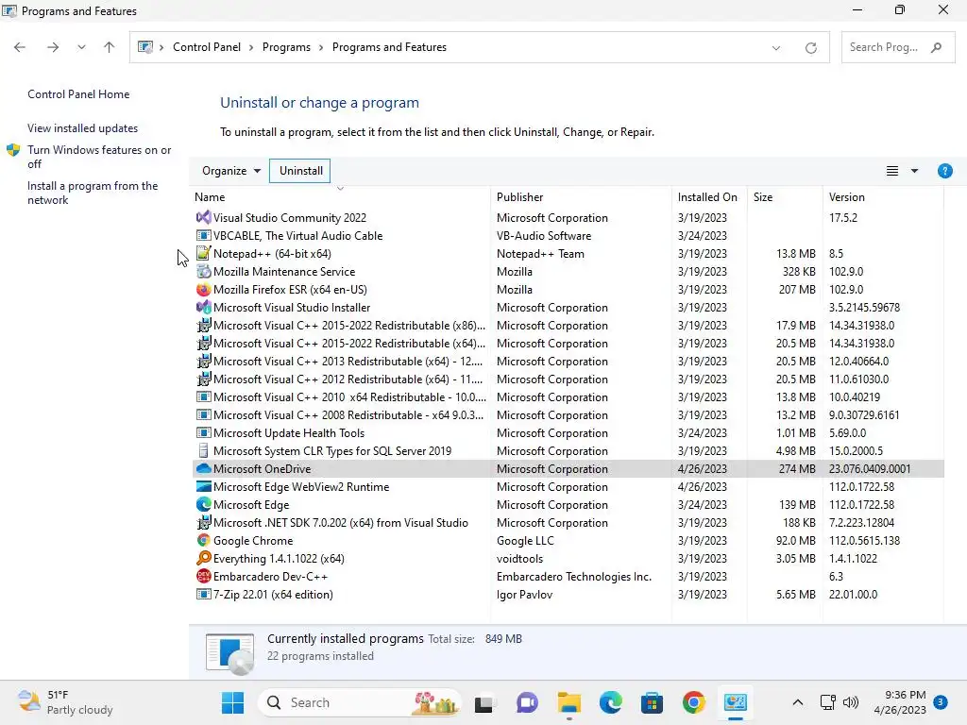This screenshot has width=967, height=725.
Task: Click the 7-Zip 22.01 icon
Action: coord(204,595)
